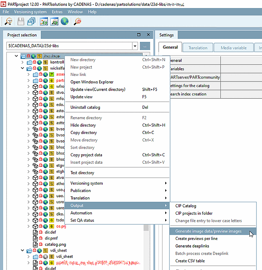Expand the kontroll directory tree node

[23, 62]
